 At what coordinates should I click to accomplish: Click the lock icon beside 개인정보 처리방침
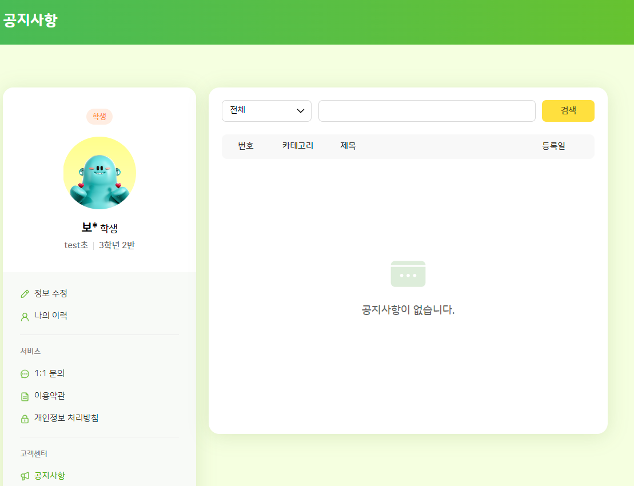[25, 419]
